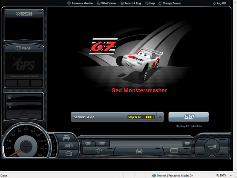This screenshot has height=178, width=237.
Task: Open the keyboard icon on console
Action: tap(174, 151)
